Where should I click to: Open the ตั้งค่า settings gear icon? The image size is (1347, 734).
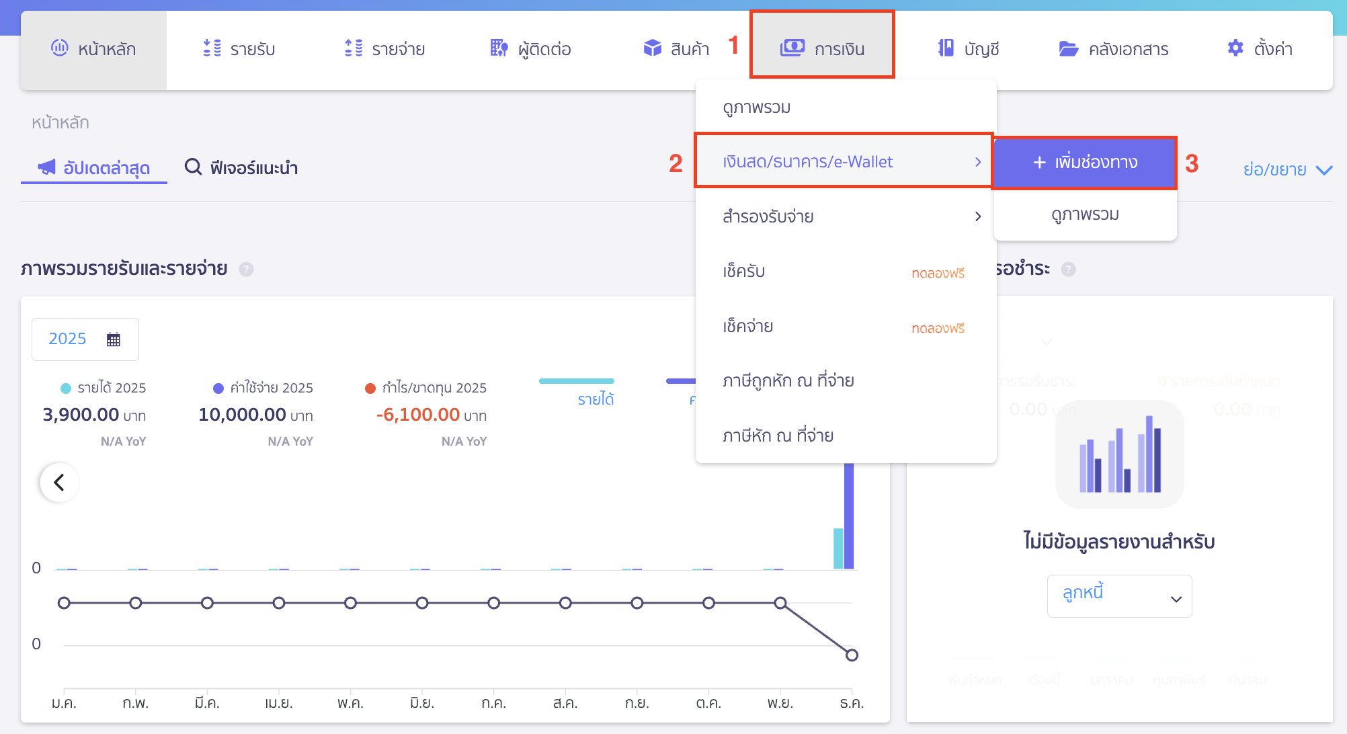click(x=1235, y=48)
